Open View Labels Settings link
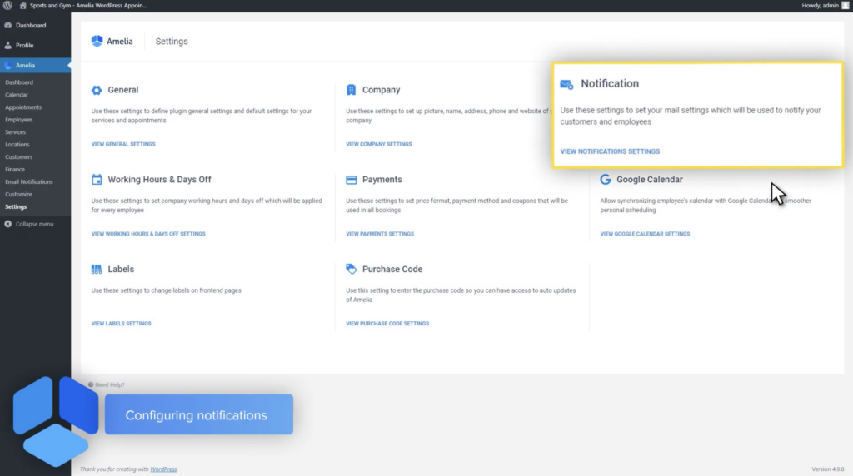 click(x=122, y=324)
